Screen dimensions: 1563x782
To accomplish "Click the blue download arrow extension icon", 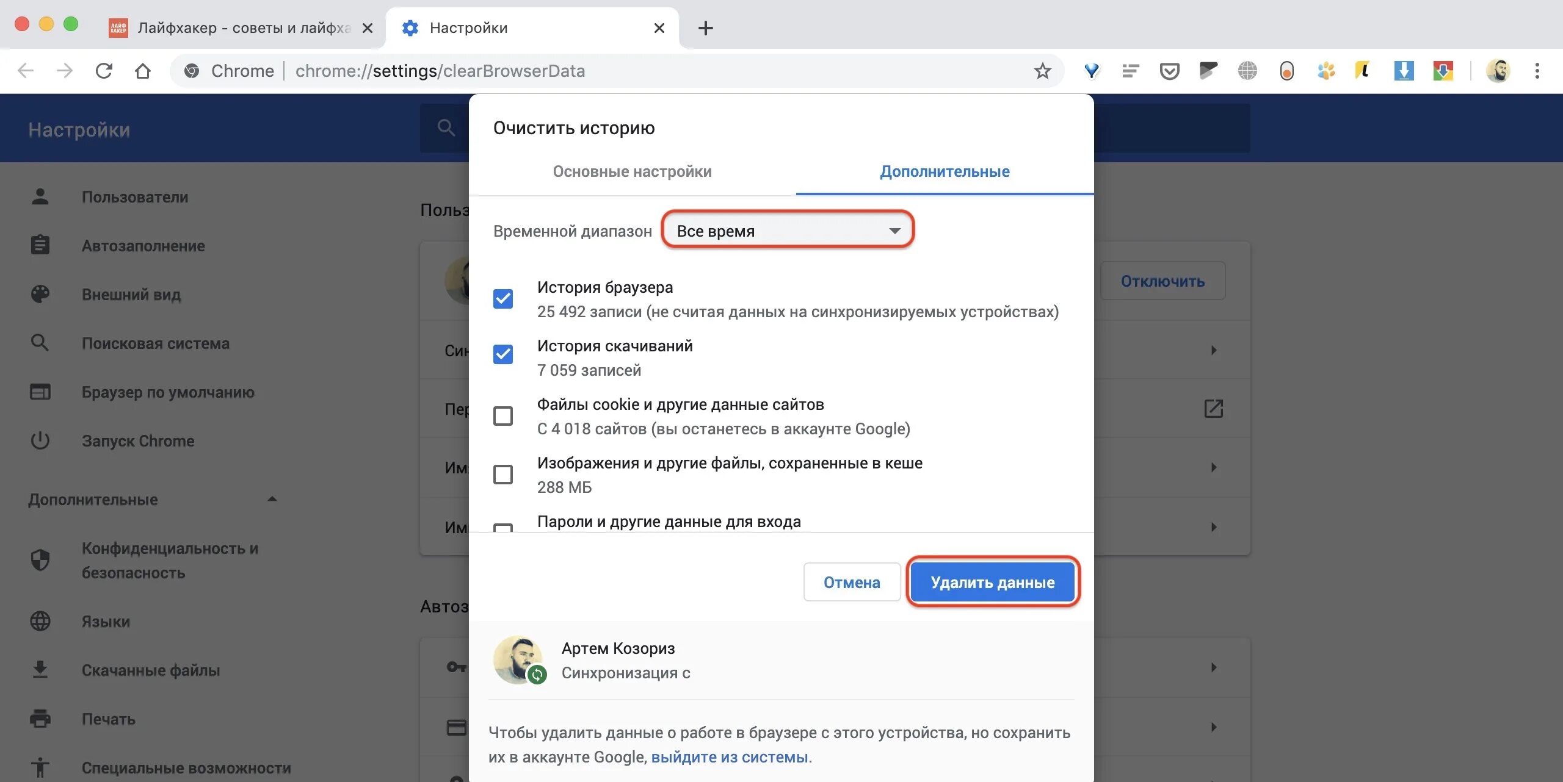I will coord(1404,71).
